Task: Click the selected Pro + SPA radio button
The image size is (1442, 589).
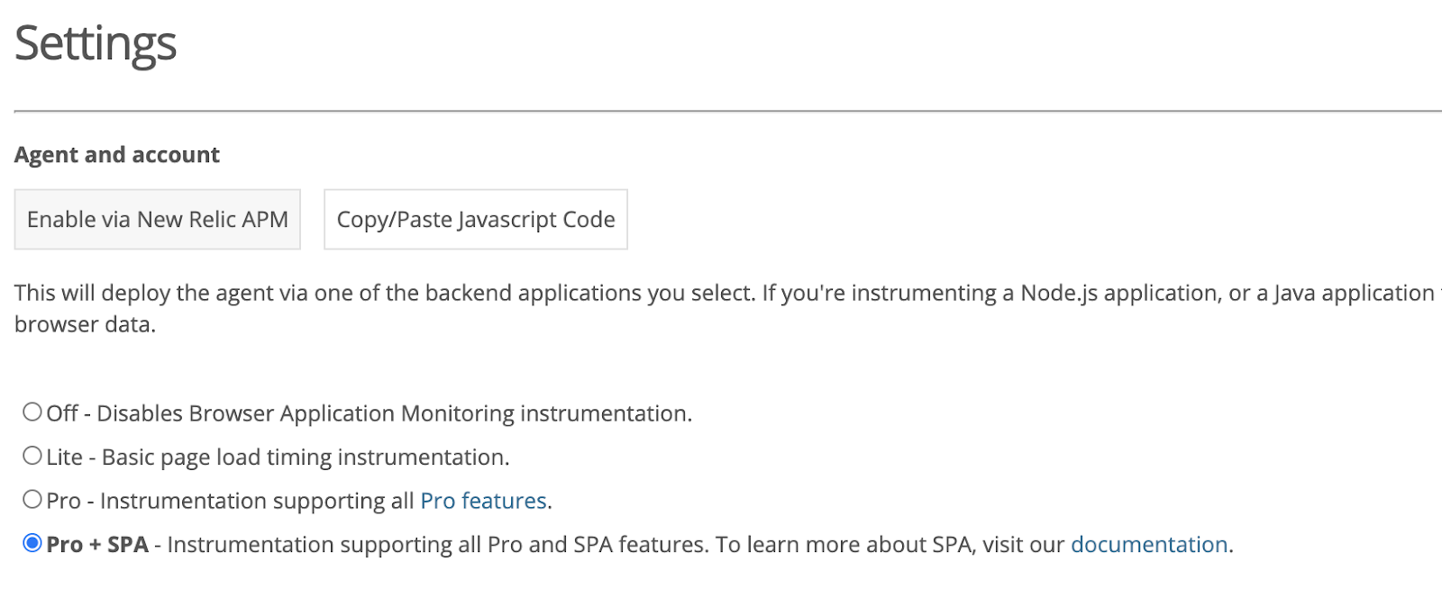Action: tap(32, 543)
